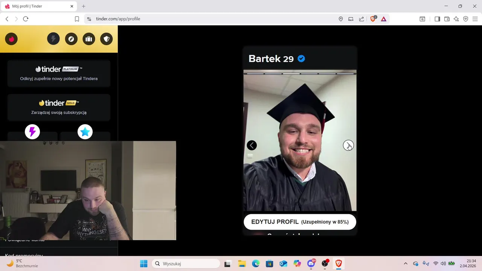Open the browser hamburger menu
Screen dimensions: 482x271
475,19
